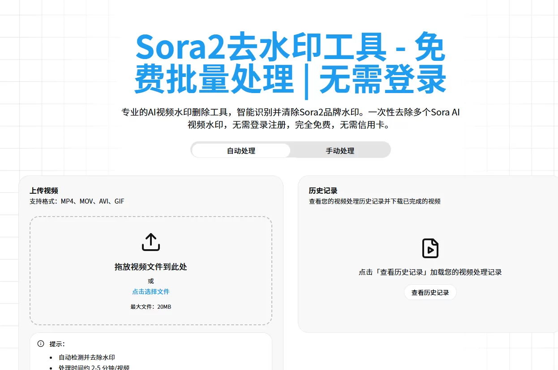
Task: Click the dashed video upload drop zone
Action: (150, 270)
